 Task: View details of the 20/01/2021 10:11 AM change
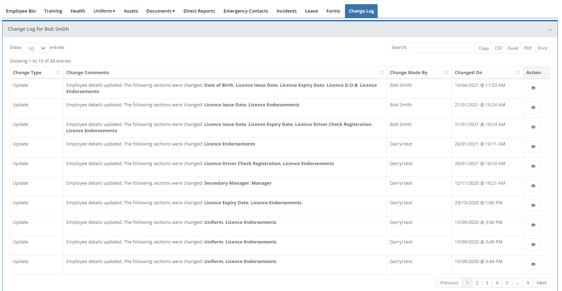click(x=533, y=147)
